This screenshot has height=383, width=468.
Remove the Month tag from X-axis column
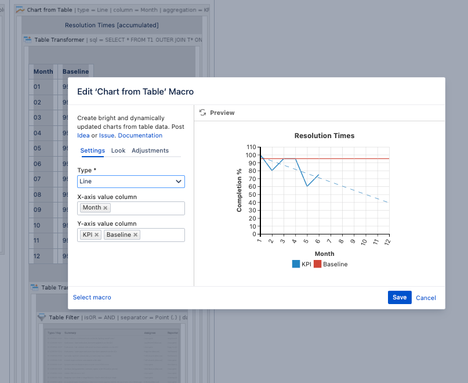pyautogui.click(x=106, y=208)
